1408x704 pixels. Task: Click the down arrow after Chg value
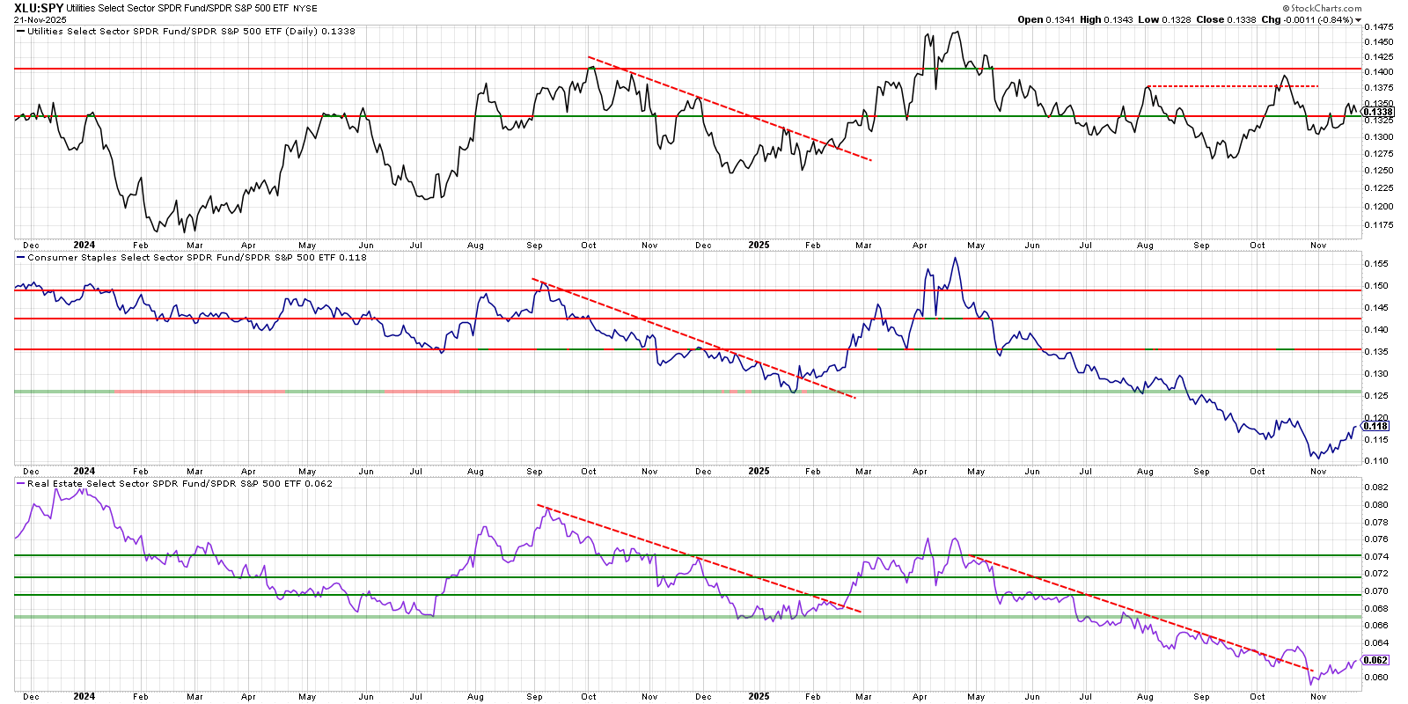[1359, 20]
